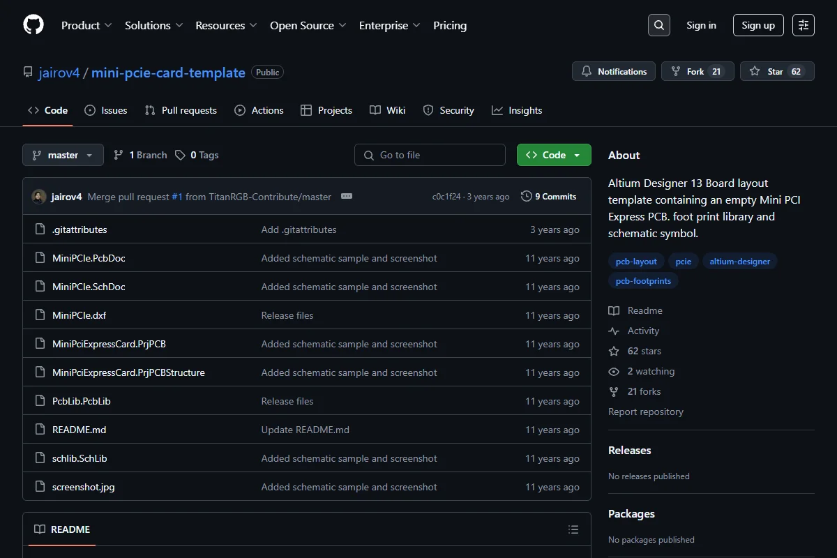This screenshot has width=837, height=558.
Task: Open the search magnifier button
Action: click(x=659, y=25)
